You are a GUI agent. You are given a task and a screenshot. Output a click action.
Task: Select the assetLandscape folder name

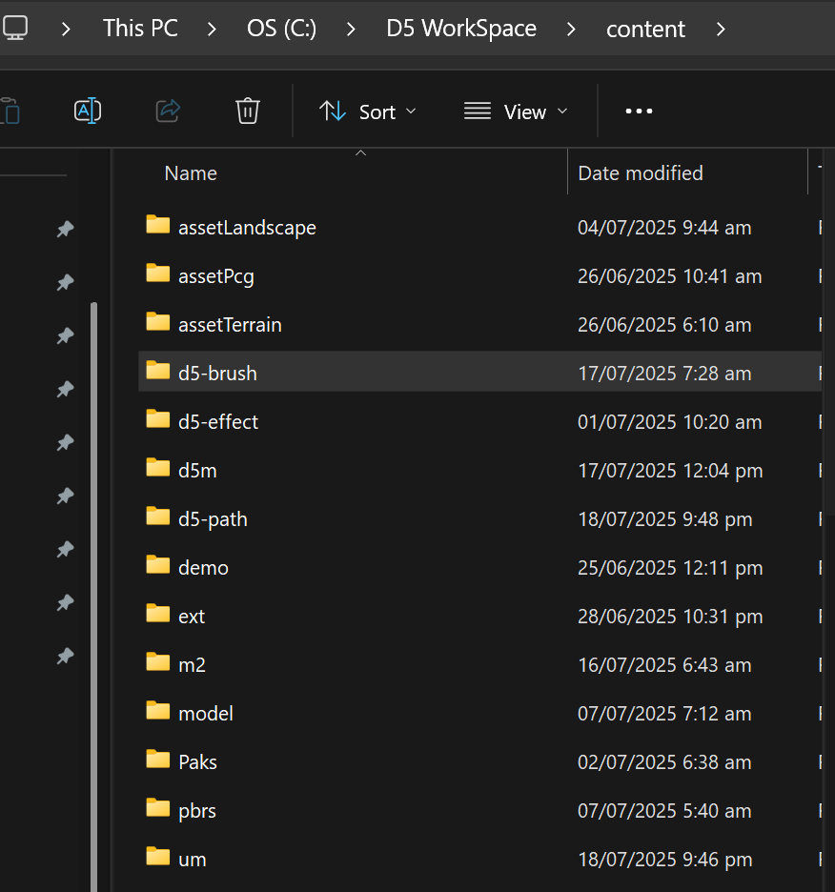pos(247,228)
